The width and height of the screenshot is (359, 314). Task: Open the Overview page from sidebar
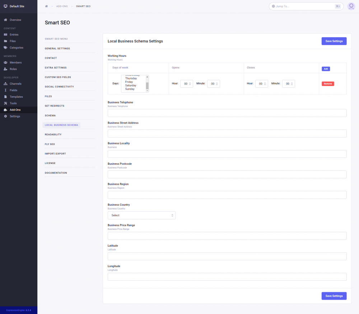point(16,20)
